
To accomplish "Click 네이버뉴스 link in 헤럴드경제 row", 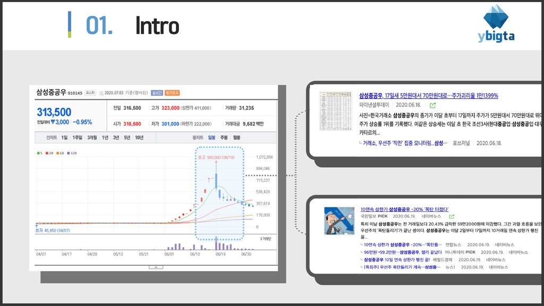I will [x=496, y=259].
